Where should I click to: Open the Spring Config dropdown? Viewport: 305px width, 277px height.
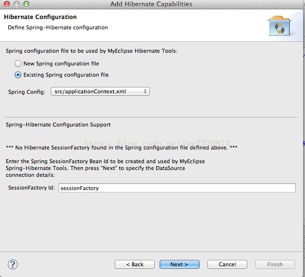100,91
